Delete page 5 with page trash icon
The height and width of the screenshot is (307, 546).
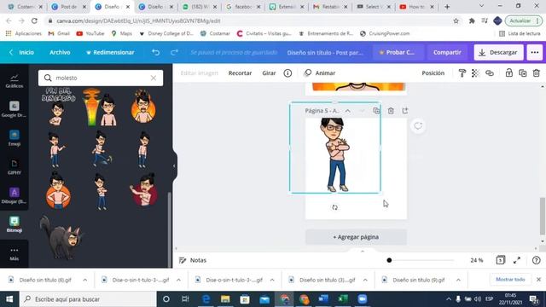(x=391, y=111)
